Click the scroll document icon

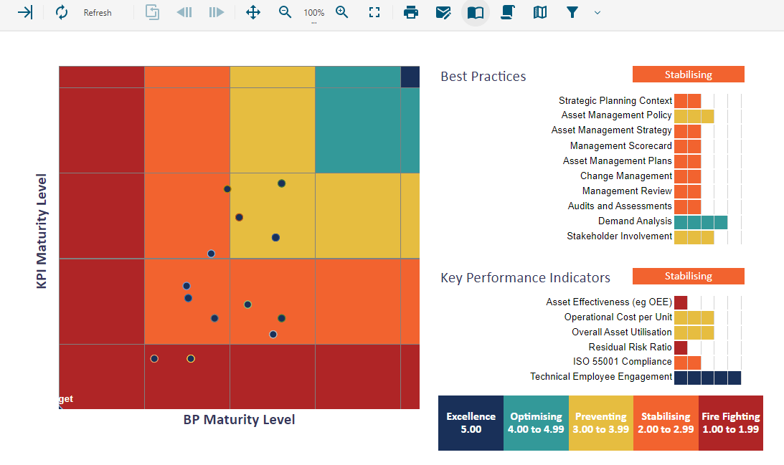(508, 12)
